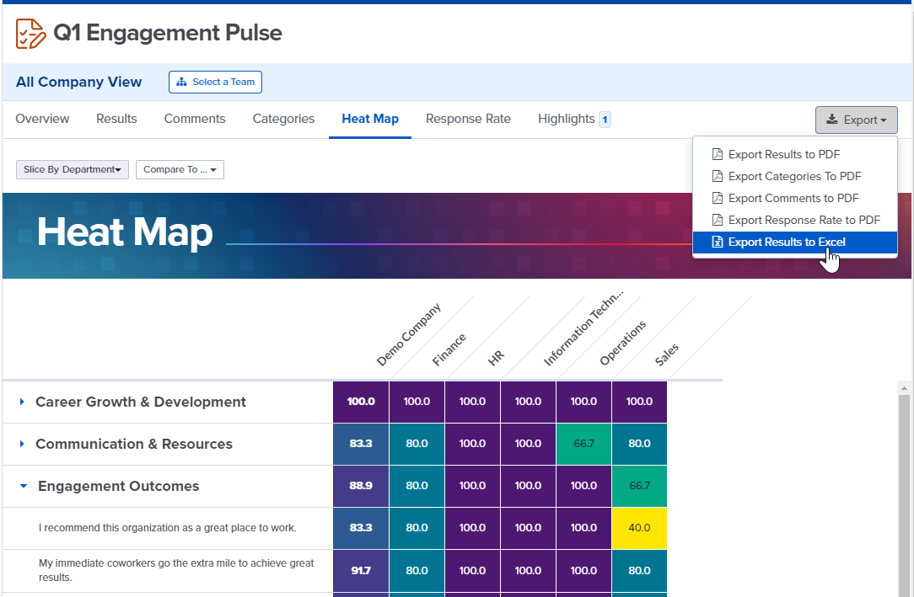Screen dimensions: 914x597
Task: Click the HR column header
Action: tap(496, 358)
